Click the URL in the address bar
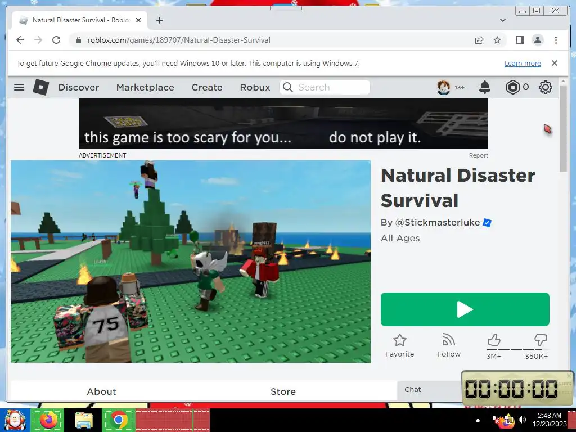Viewport: 576px width, 432px height. click(179, 40)
